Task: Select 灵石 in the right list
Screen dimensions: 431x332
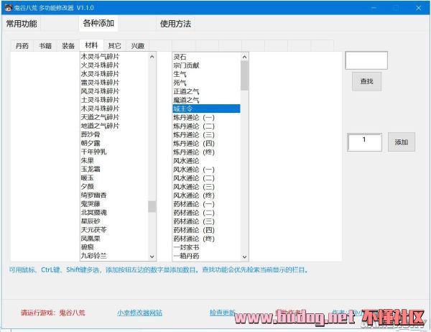Action: [x=180, y=56]
